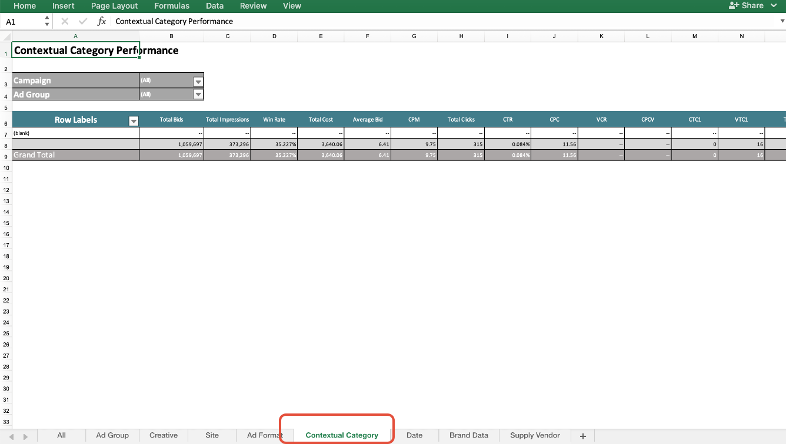786x444 pixels.
Task: Click the VCR header cell
Action: [601, 119]
